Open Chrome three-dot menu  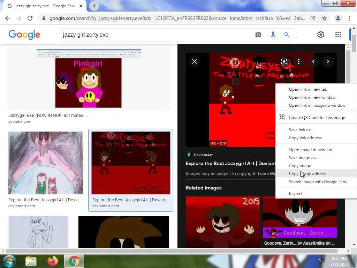point(349,18)
